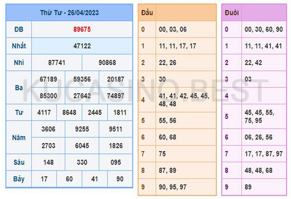Click the red special prize number 89675

pyautogui.click(x=82, y=29)
